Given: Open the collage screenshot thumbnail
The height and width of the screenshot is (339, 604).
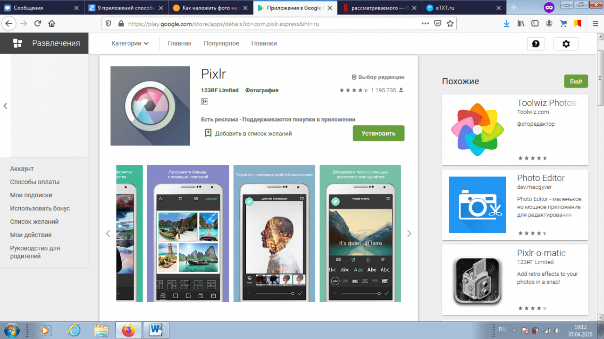Looking at the screenshot, I should 188,234.
